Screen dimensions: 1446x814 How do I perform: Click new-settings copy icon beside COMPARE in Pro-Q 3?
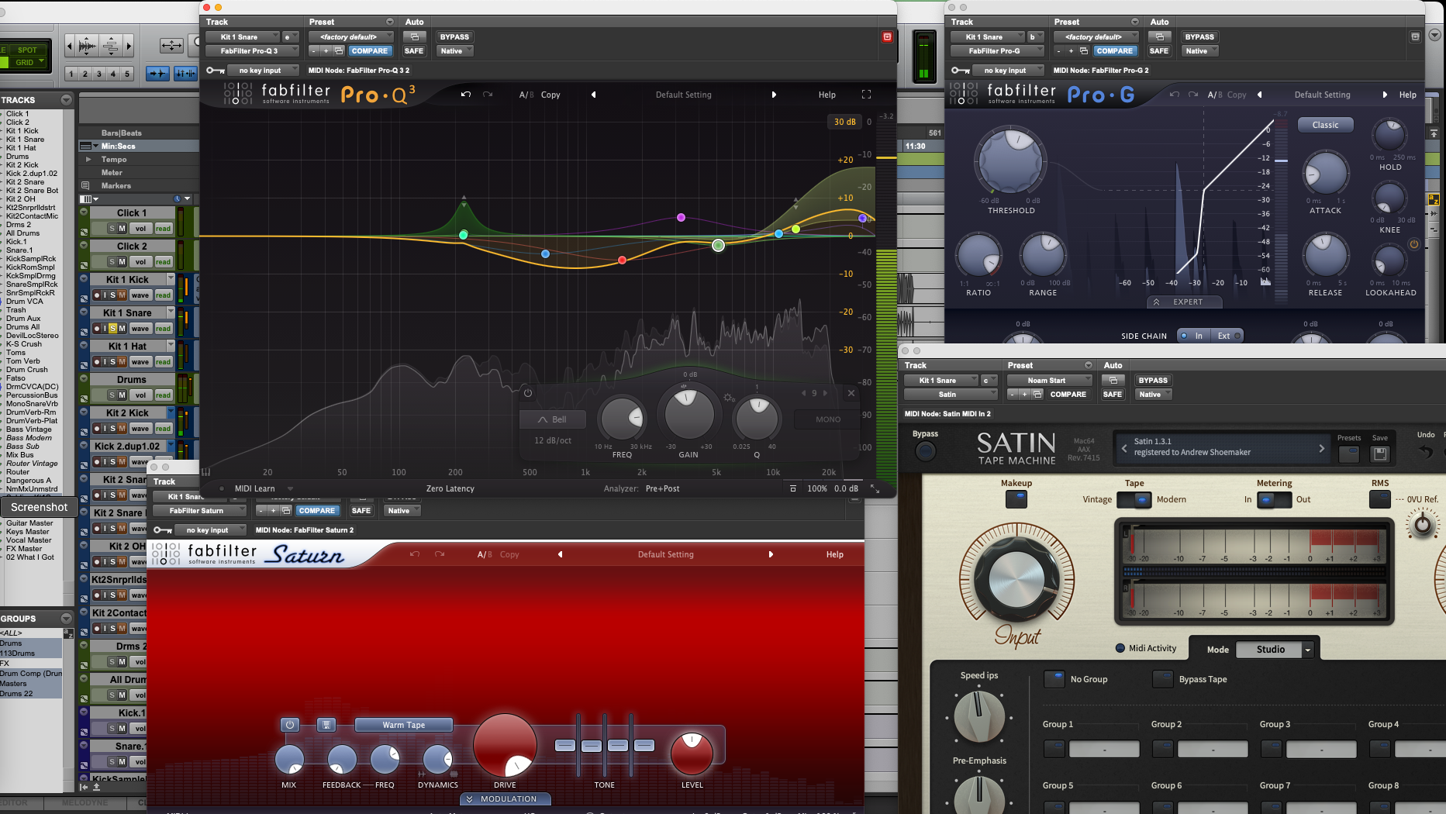point(339,51)
